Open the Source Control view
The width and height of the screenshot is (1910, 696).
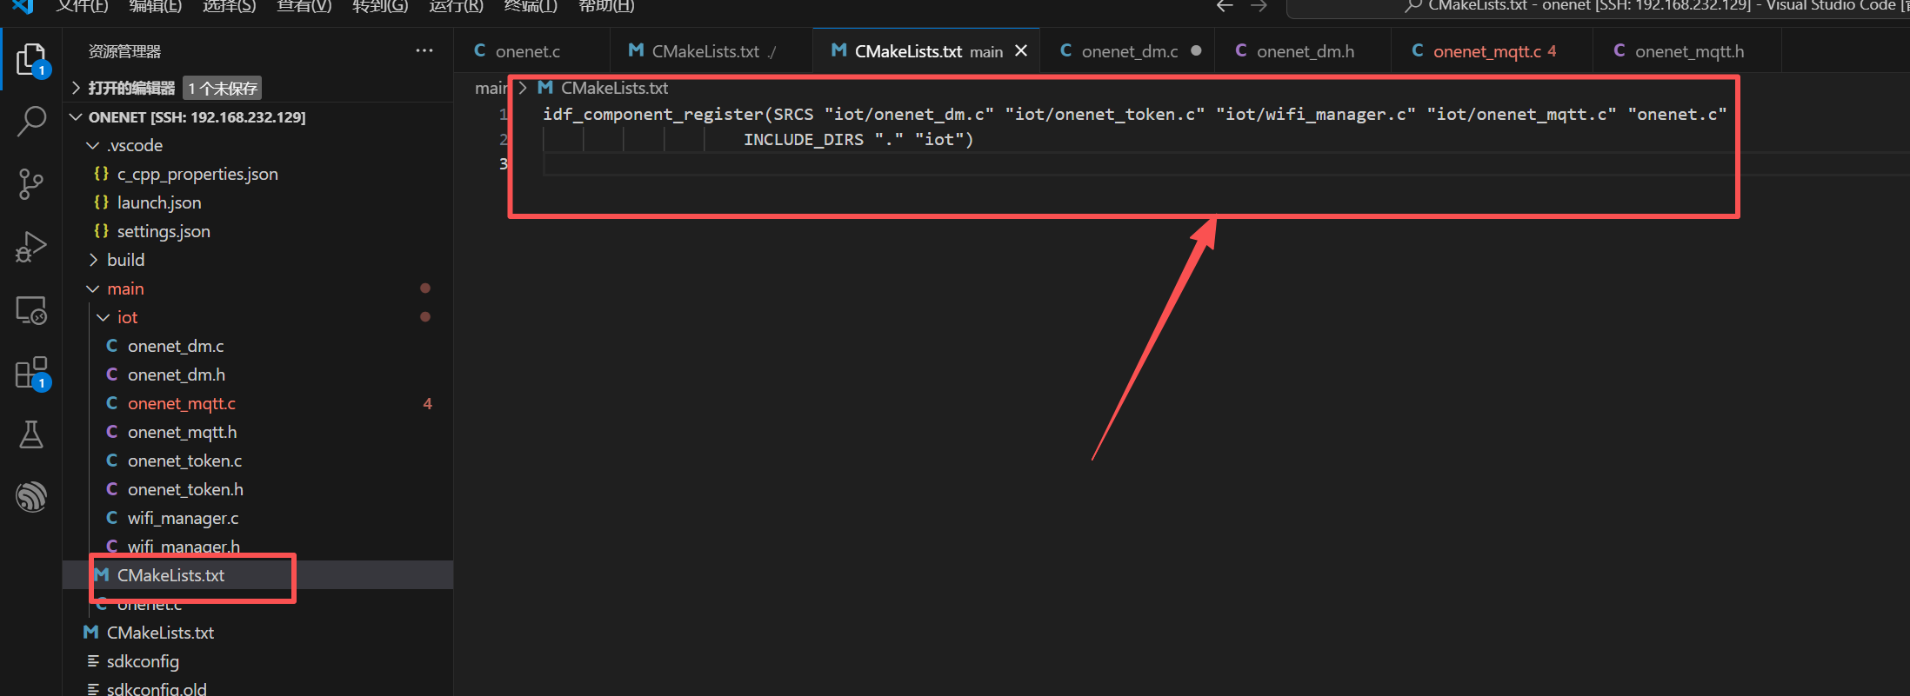tap(32, 184)
